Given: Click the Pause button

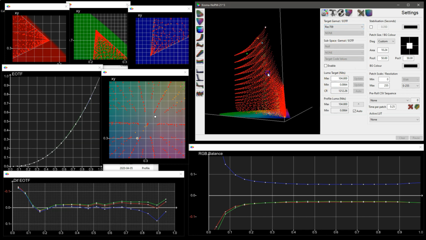Looking at the screenshot, I should tap(416, 138).
